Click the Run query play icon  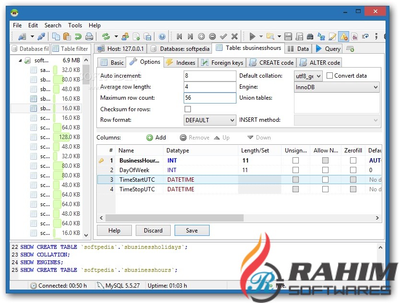(252, 36)
